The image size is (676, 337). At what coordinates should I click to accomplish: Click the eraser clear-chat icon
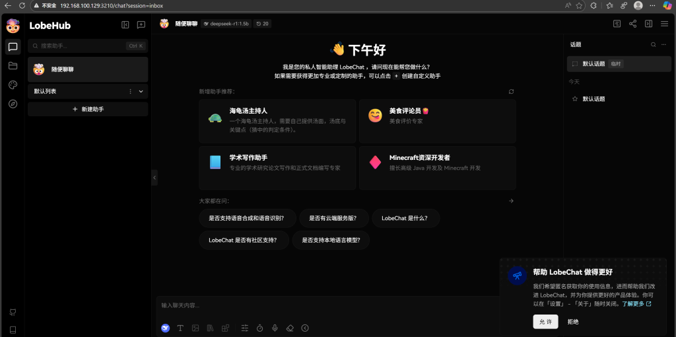click(290, 328)
